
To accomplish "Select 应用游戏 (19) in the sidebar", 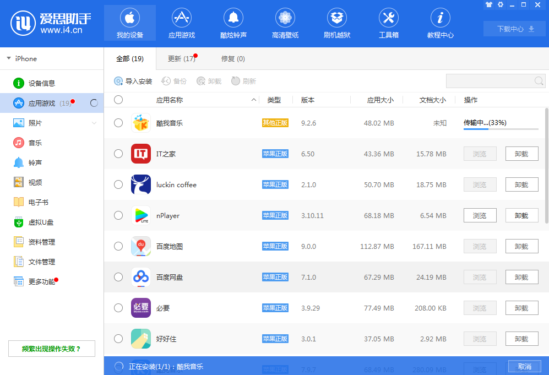I will 52,103.
